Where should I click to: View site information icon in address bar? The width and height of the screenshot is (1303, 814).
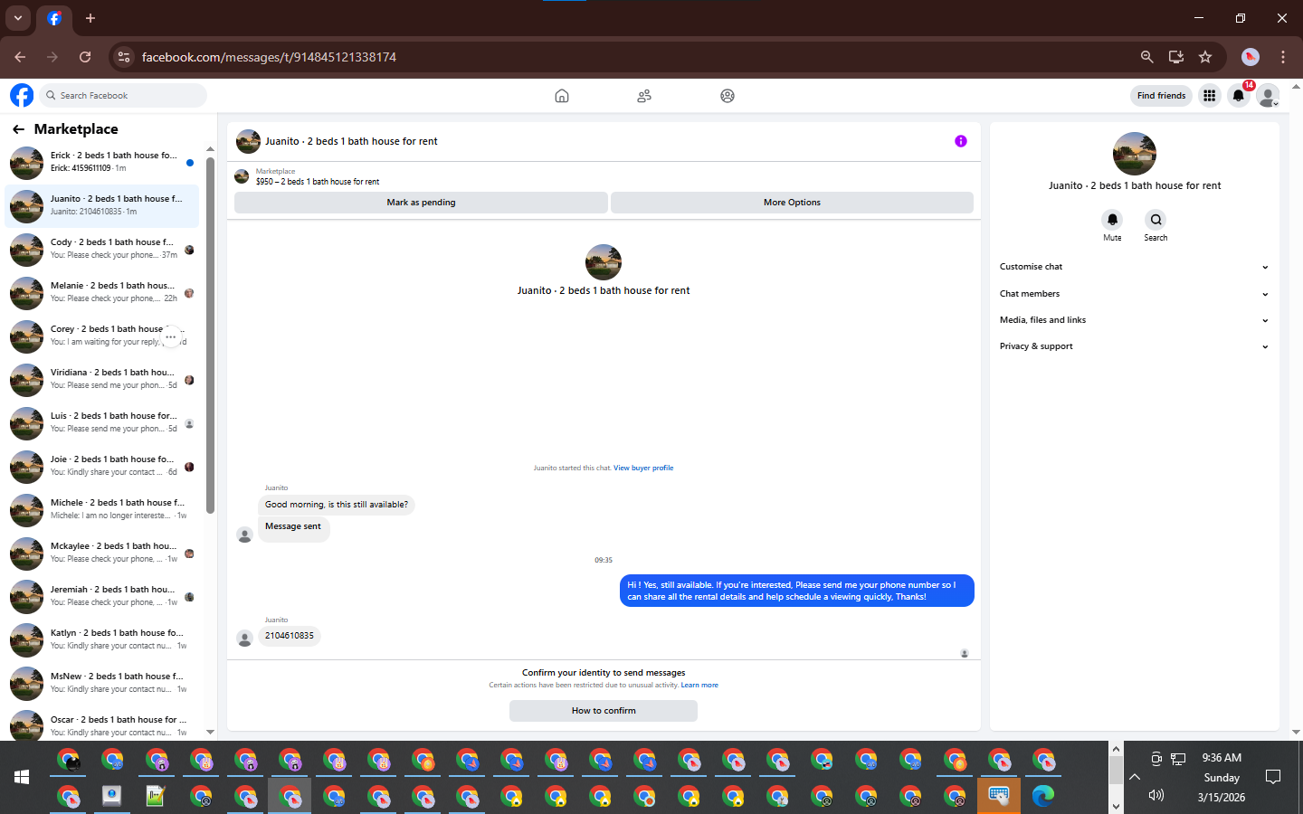pos(124,57)
